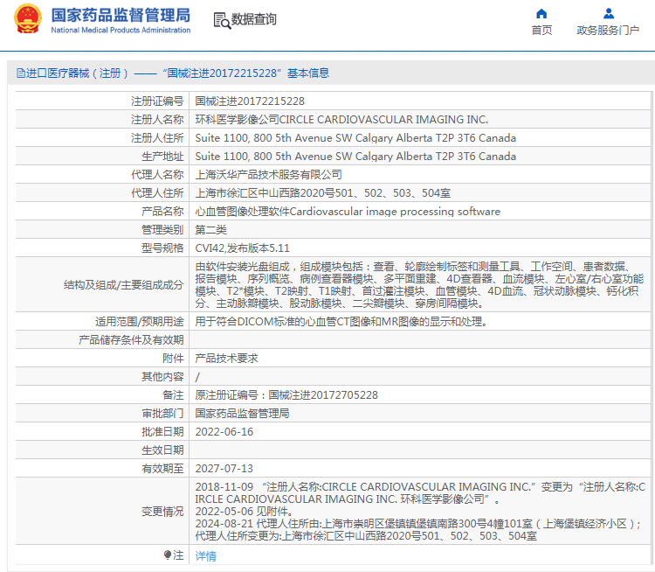
Task: Open 政务服务门户 portal label
Action: (x=608, y=30)
